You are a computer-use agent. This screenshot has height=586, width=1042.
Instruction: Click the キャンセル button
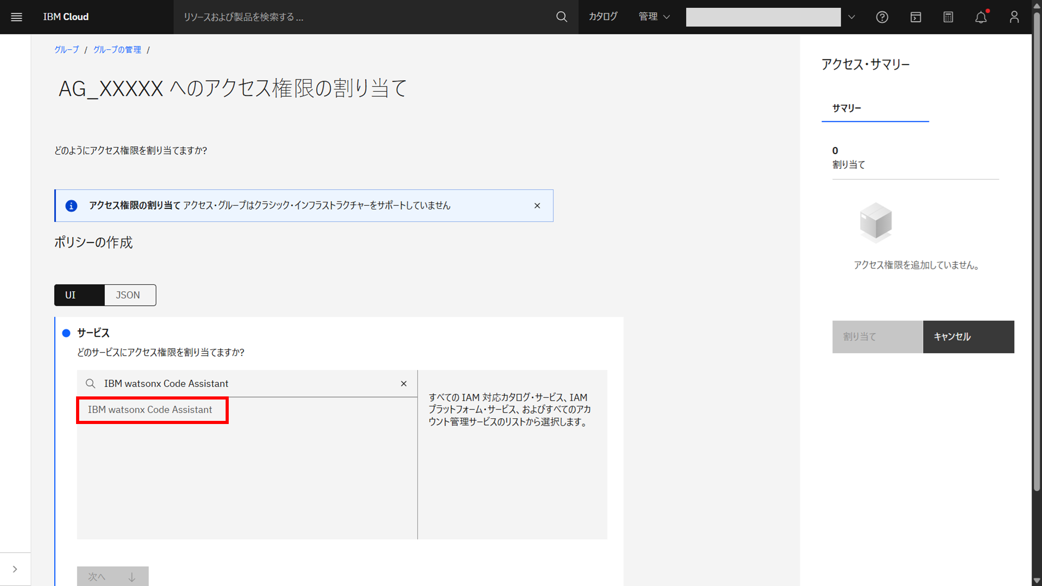tap(968, 337)
